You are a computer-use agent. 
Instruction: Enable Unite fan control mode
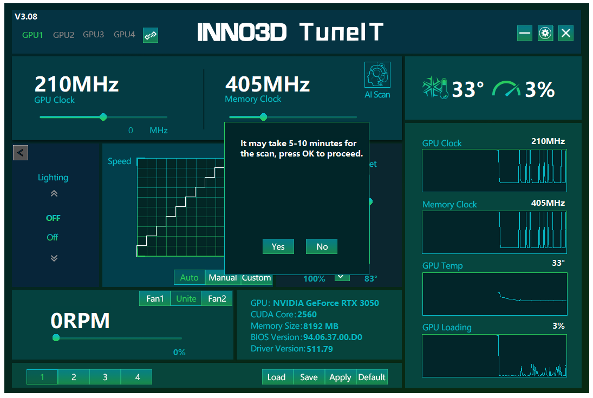(x=186, y=298)
